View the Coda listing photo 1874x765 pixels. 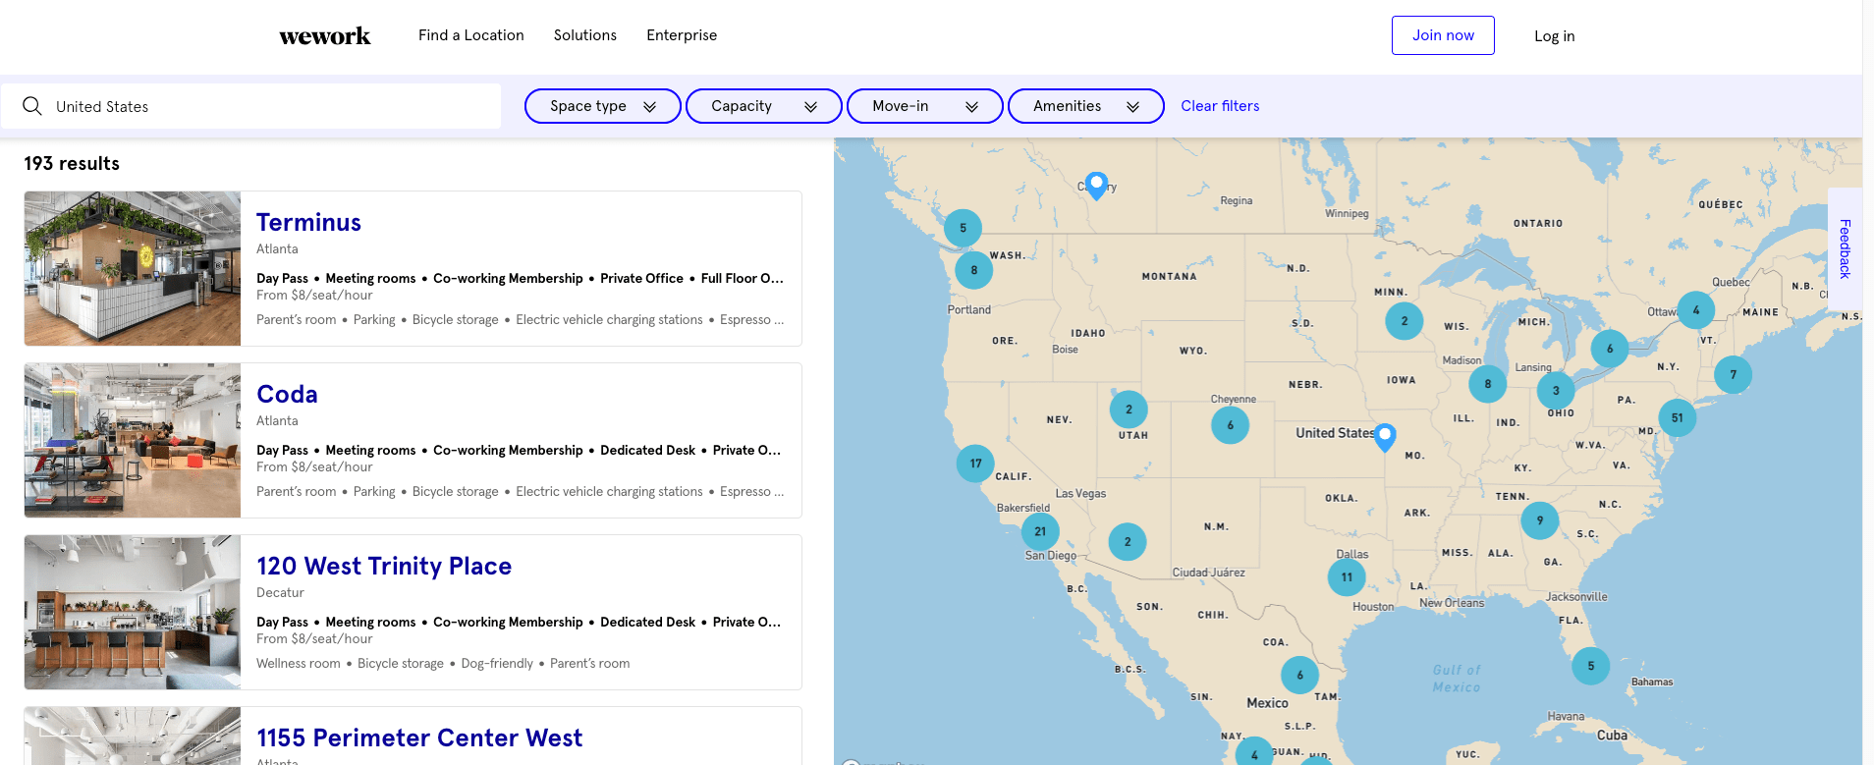point(133,440)
